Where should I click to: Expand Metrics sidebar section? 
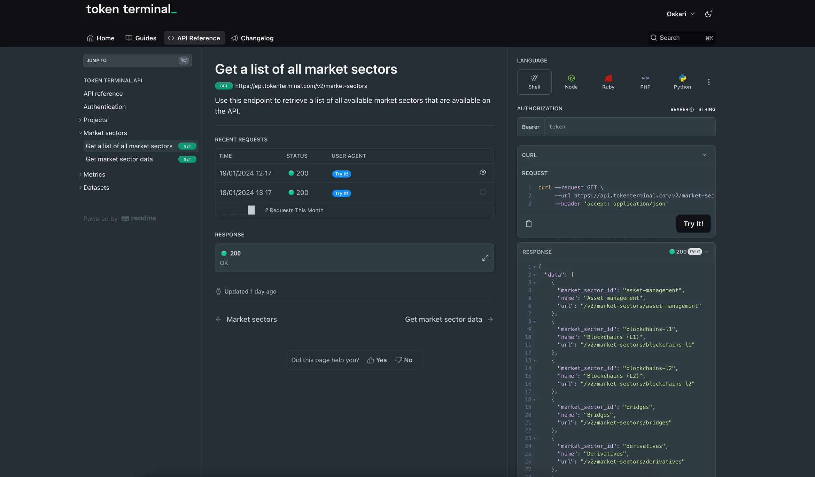click(x=80, y=174)
